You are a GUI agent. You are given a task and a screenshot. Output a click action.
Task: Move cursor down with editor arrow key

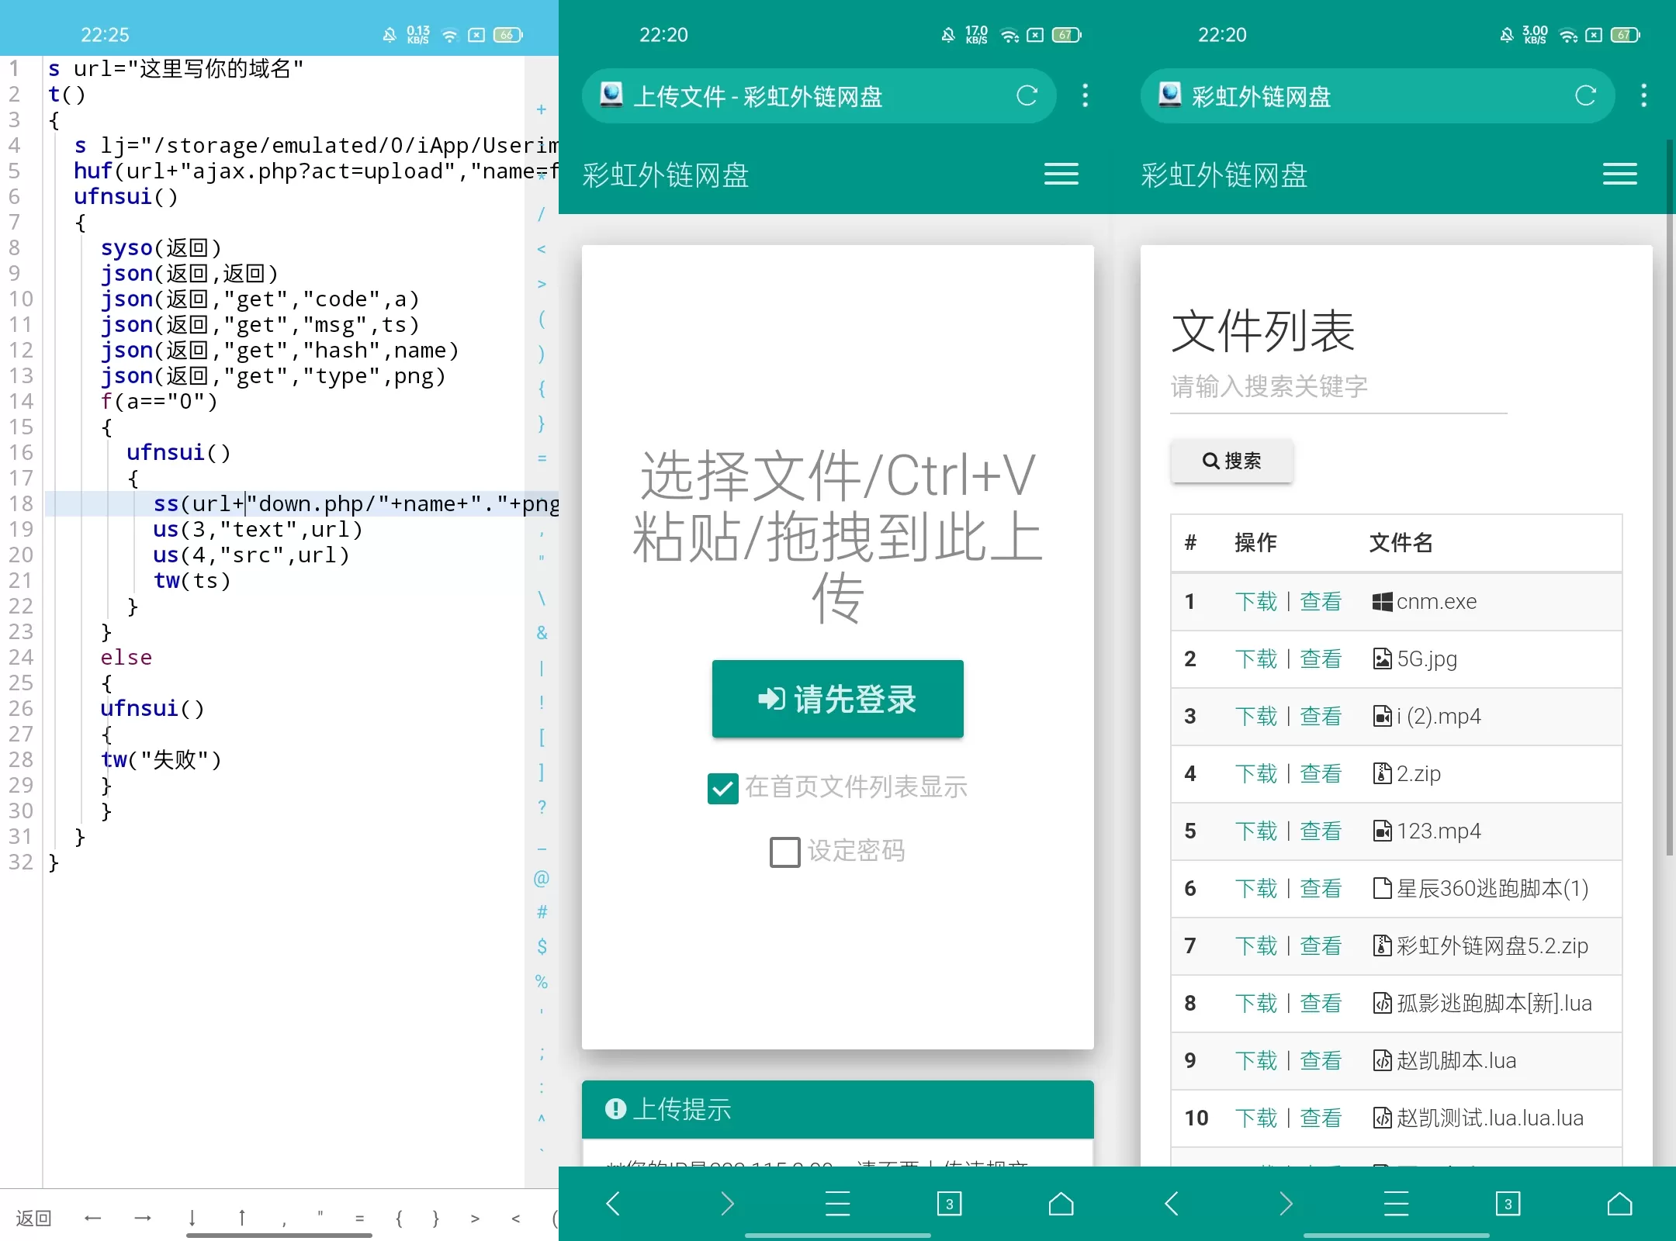pyautogui.click(x=192, y=1218)
